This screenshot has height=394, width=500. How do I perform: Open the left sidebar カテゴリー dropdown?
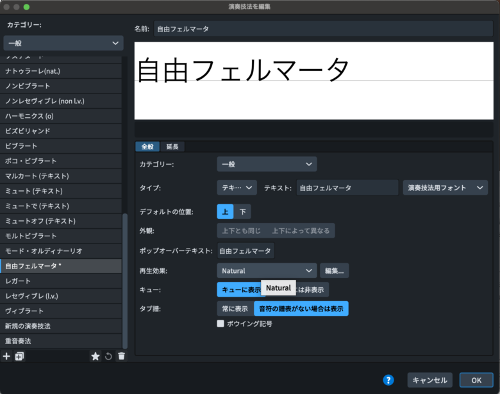click(x=63, y=43)
